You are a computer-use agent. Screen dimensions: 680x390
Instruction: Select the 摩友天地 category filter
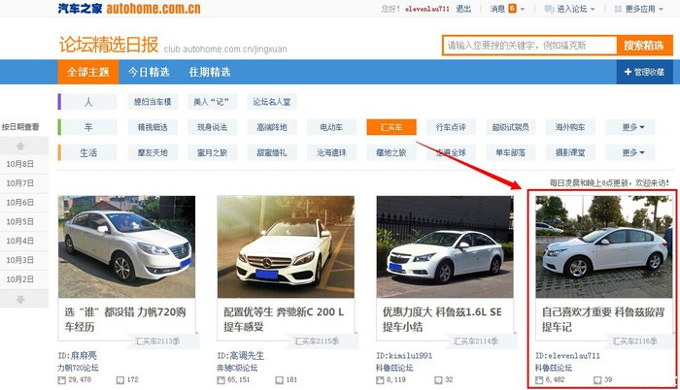tap(152, 152)
